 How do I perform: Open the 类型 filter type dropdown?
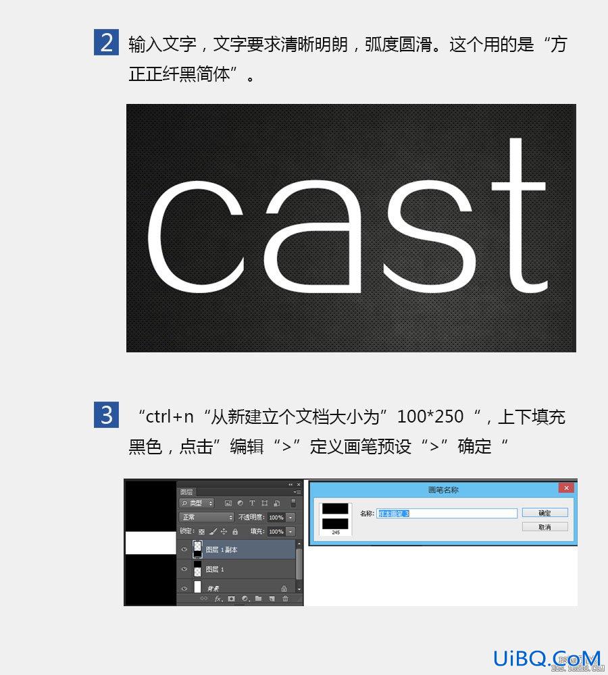coord(197,503)
